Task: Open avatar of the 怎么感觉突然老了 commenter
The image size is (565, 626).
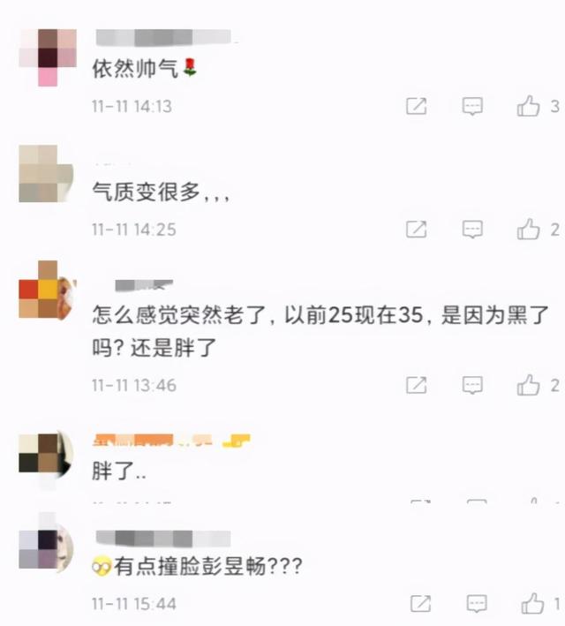Action: tap(48, 290)
